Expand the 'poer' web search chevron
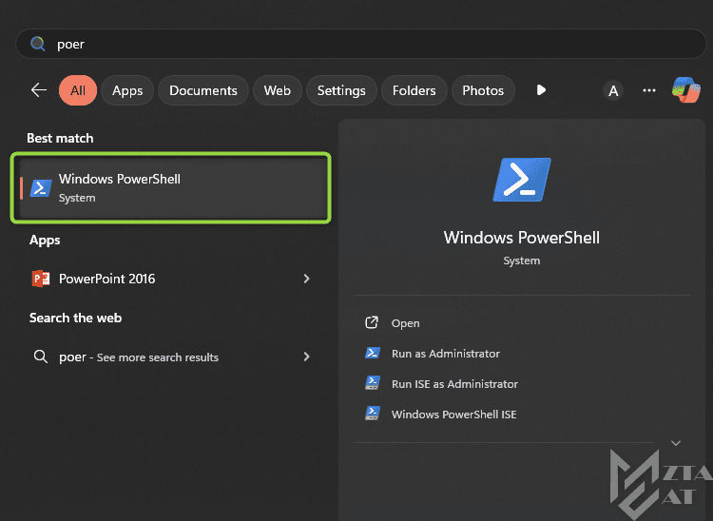Screen dimensions: 713x521 pos(306,357)
